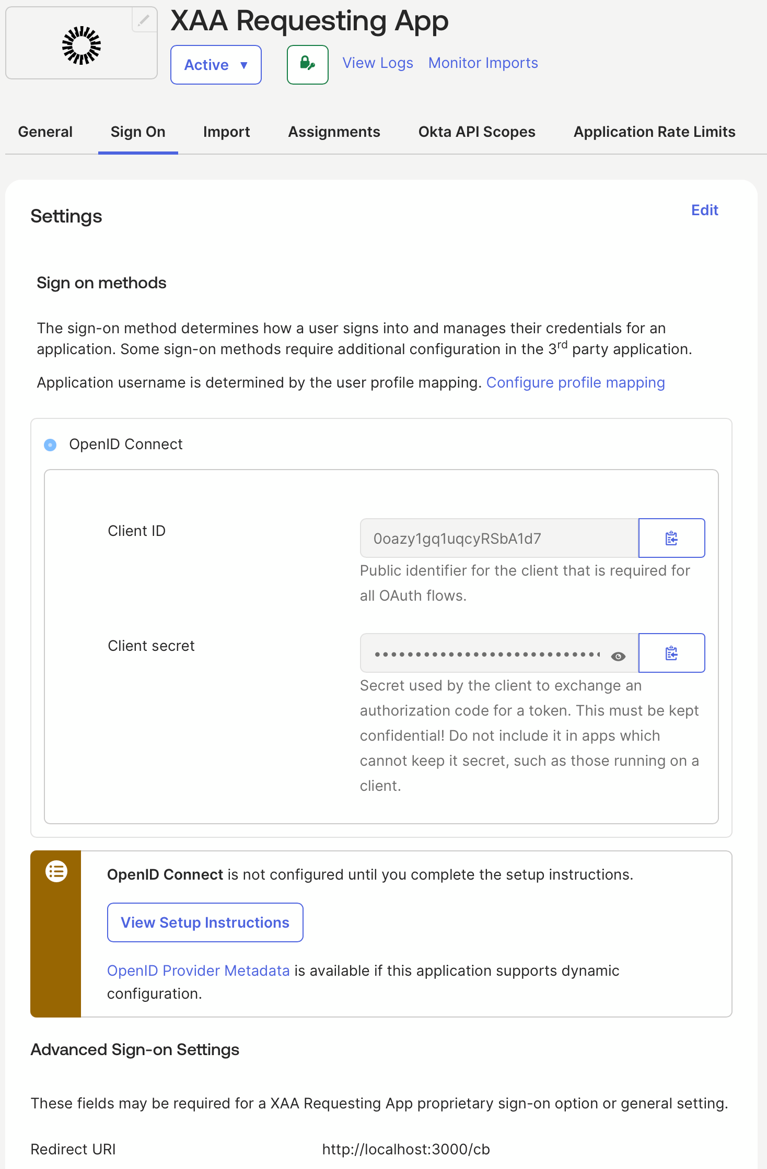The height and width of the screenshot is (1169, 767).
Task: Click the View Setup Instructions button
Action: 205,922
